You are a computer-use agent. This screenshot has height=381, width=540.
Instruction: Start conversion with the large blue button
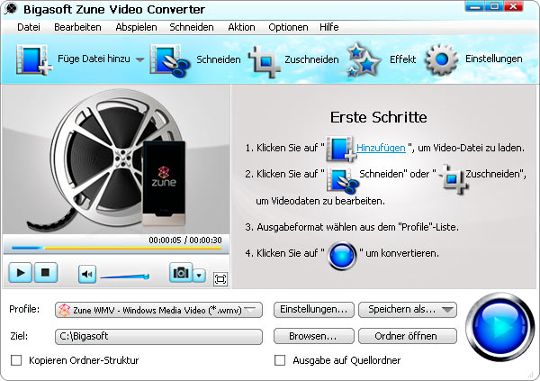[x=499, y=327]
